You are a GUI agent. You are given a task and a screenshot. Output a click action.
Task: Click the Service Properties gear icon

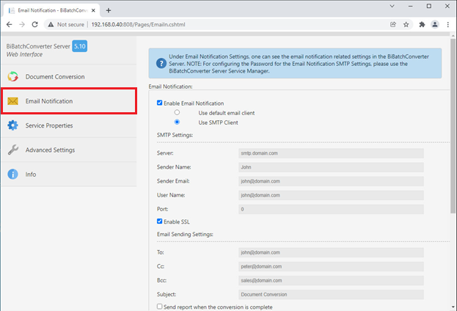click(x=12, y=125)
